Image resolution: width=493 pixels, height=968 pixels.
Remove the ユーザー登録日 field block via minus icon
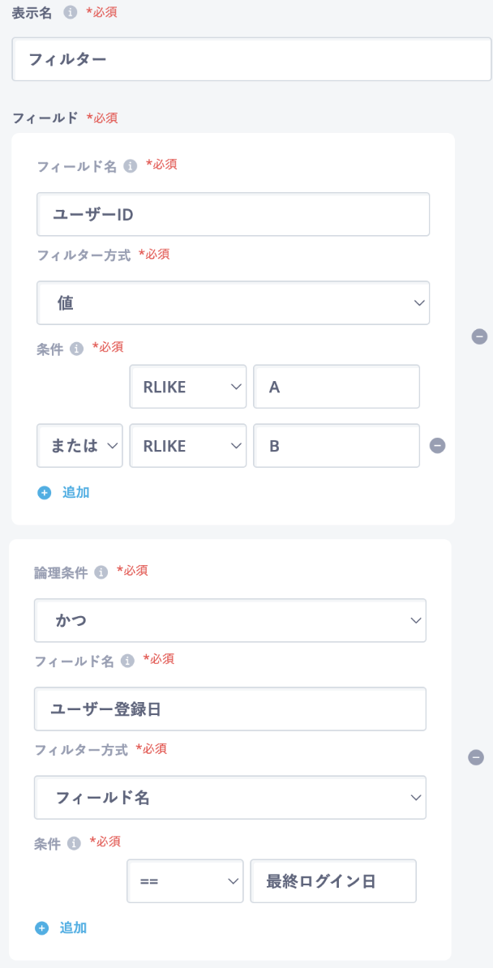point(476,757)
